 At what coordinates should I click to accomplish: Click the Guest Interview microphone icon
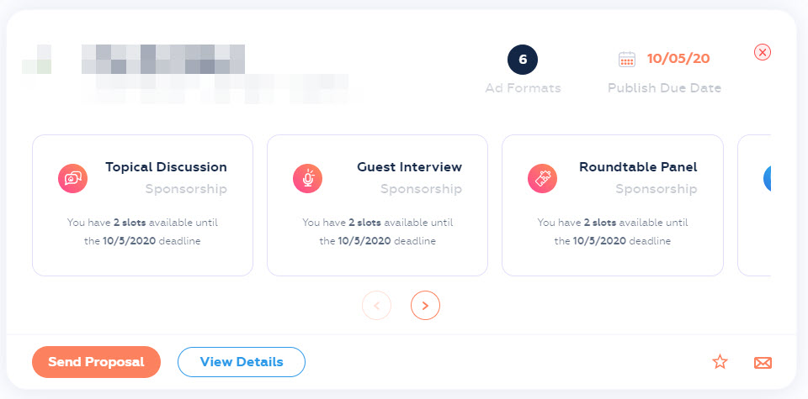pos(307,178)
